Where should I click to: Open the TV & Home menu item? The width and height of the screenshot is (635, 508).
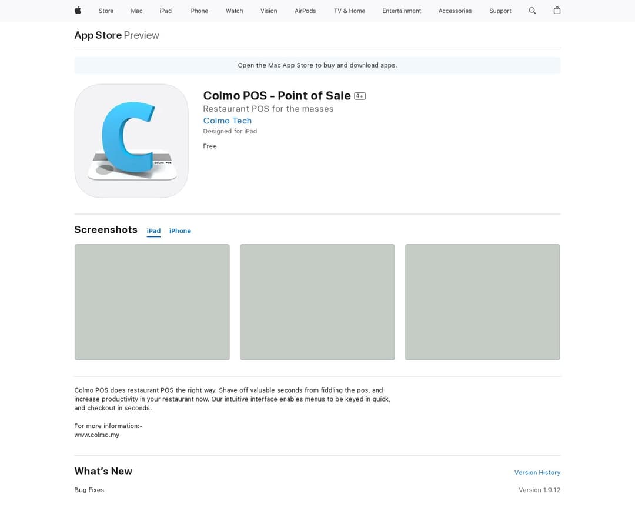point(349,11)
